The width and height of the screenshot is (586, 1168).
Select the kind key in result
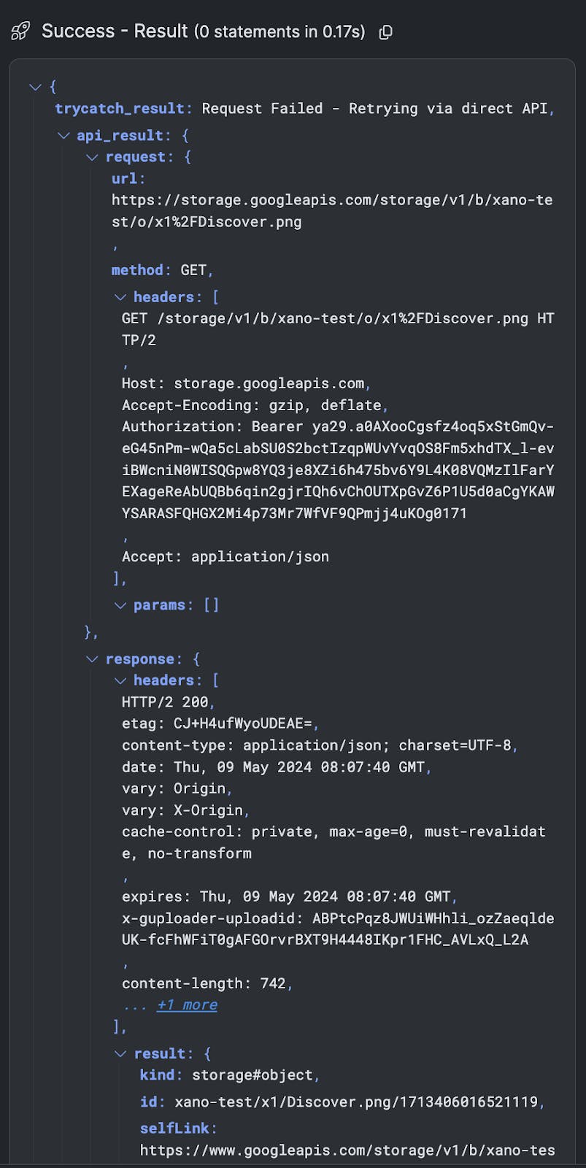tap(158, 1075)
